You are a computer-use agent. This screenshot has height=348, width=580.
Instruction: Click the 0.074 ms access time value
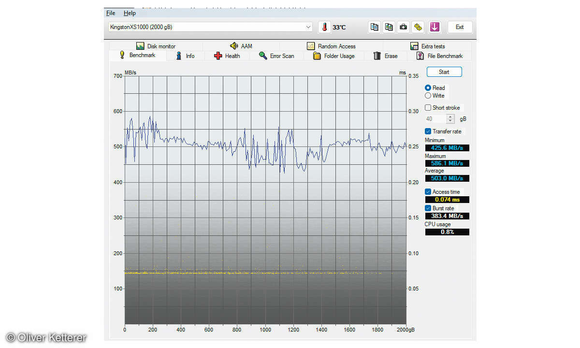click(x=447, y=200)
